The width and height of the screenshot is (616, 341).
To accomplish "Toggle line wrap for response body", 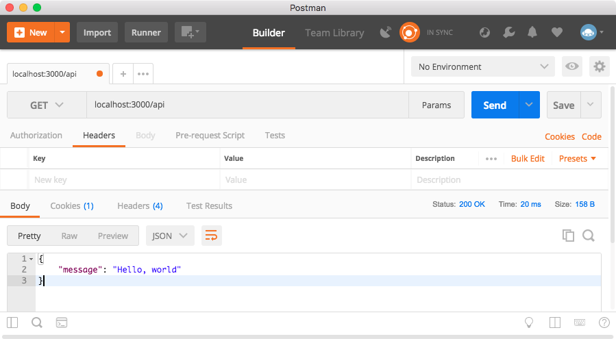I will click(x=212, y=236).
